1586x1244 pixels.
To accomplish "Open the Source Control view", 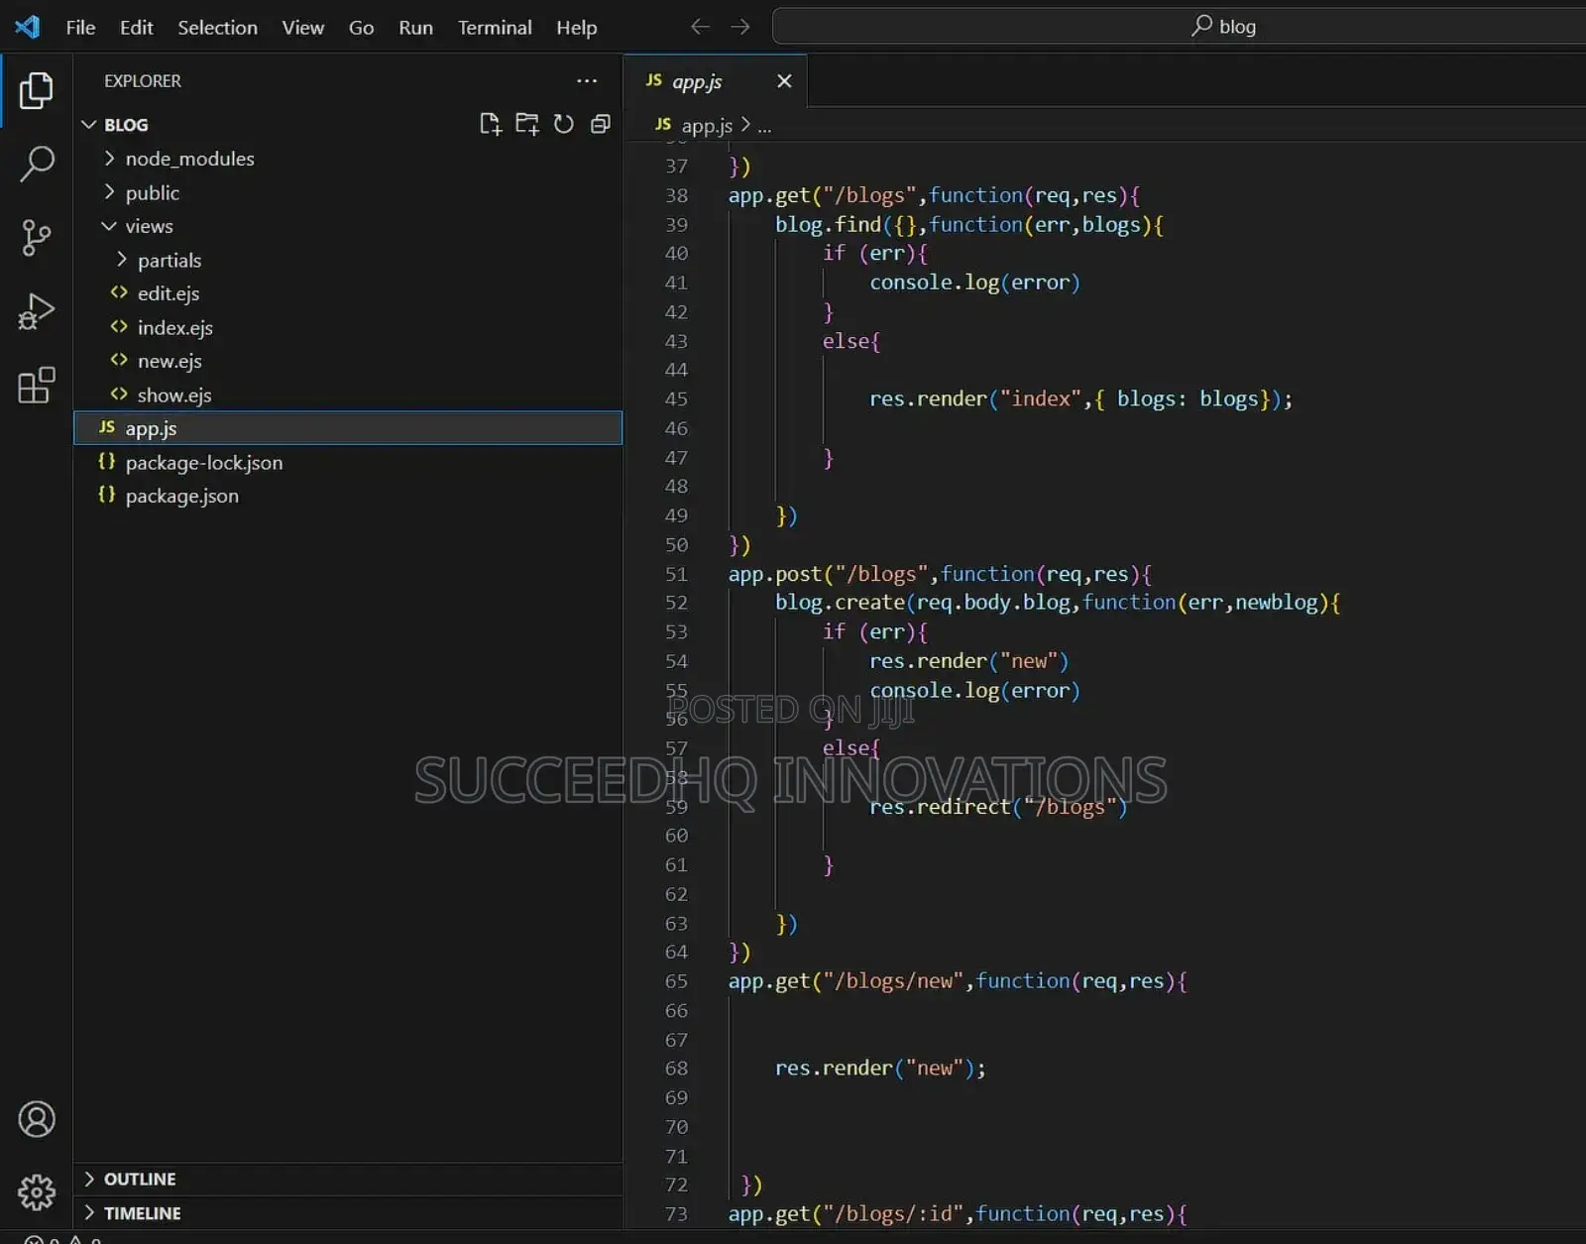I will pos(37,238).
